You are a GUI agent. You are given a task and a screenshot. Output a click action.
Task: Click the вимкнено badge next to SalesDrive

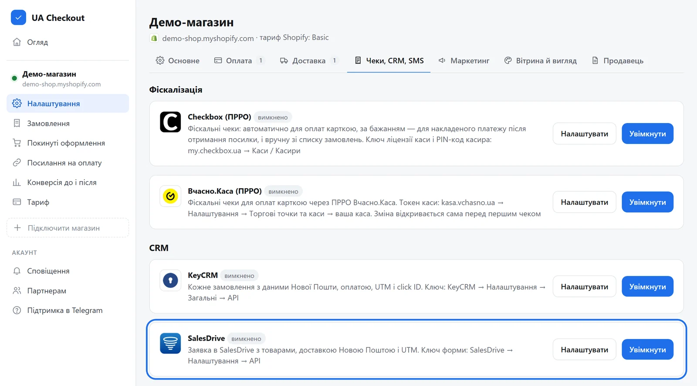[x=246, y=339]
